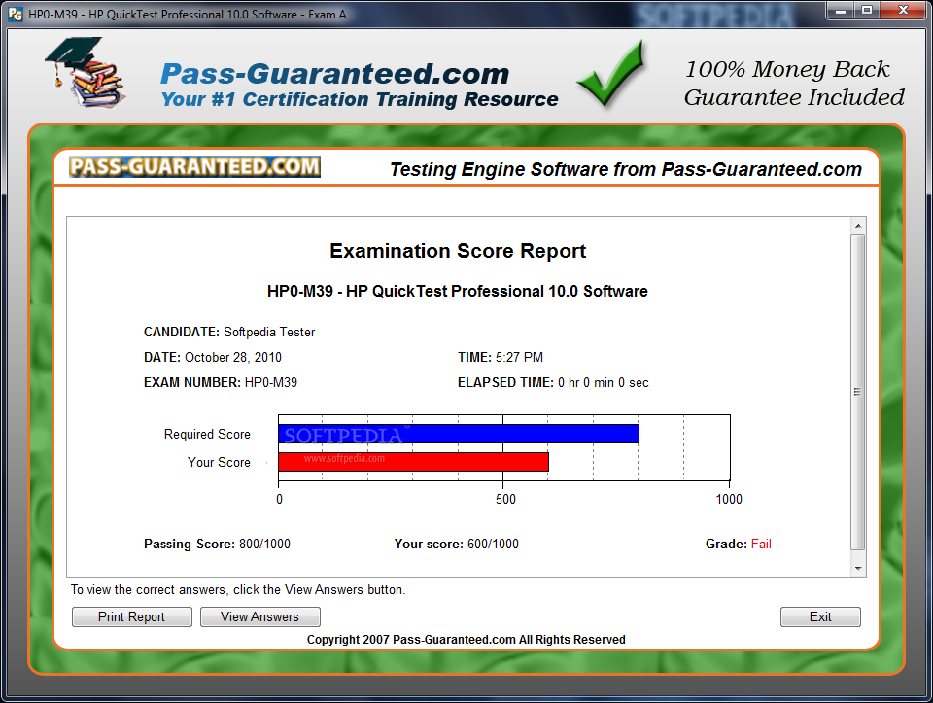Click the PASS-GUARANTEED.COM banner logo
Viewport: 933px width, 703px height.
pyautogui.click(x=194, y=166)
